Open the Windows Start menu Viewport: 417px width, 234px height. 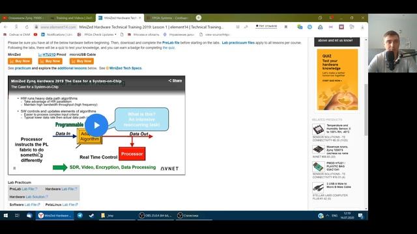point(6,215)
